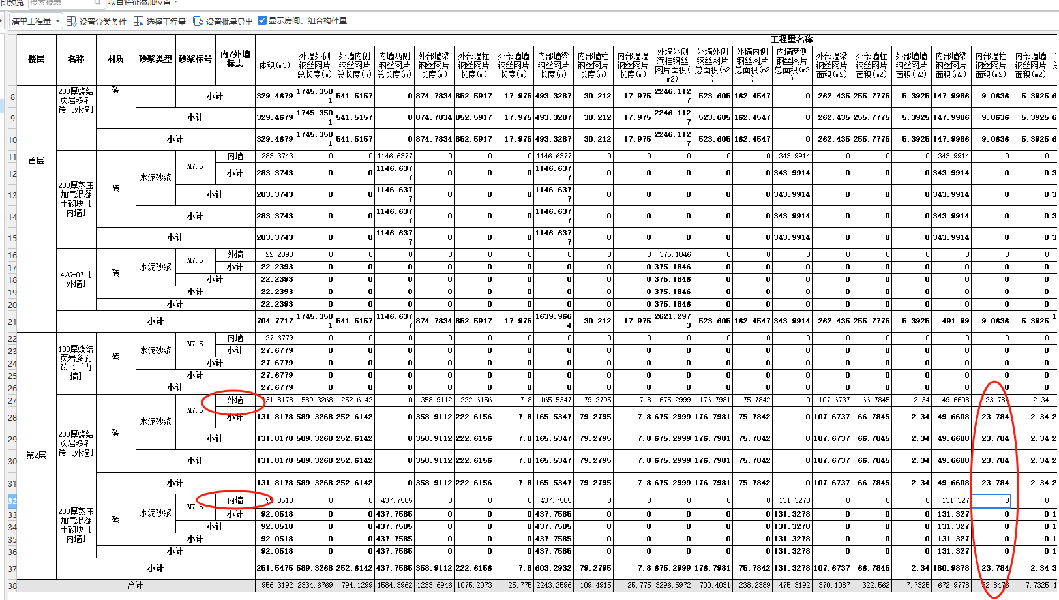This screenshot has height=600, width=1059.
Task: Click total cell 672.9778
Action: [x=951, y=586]
